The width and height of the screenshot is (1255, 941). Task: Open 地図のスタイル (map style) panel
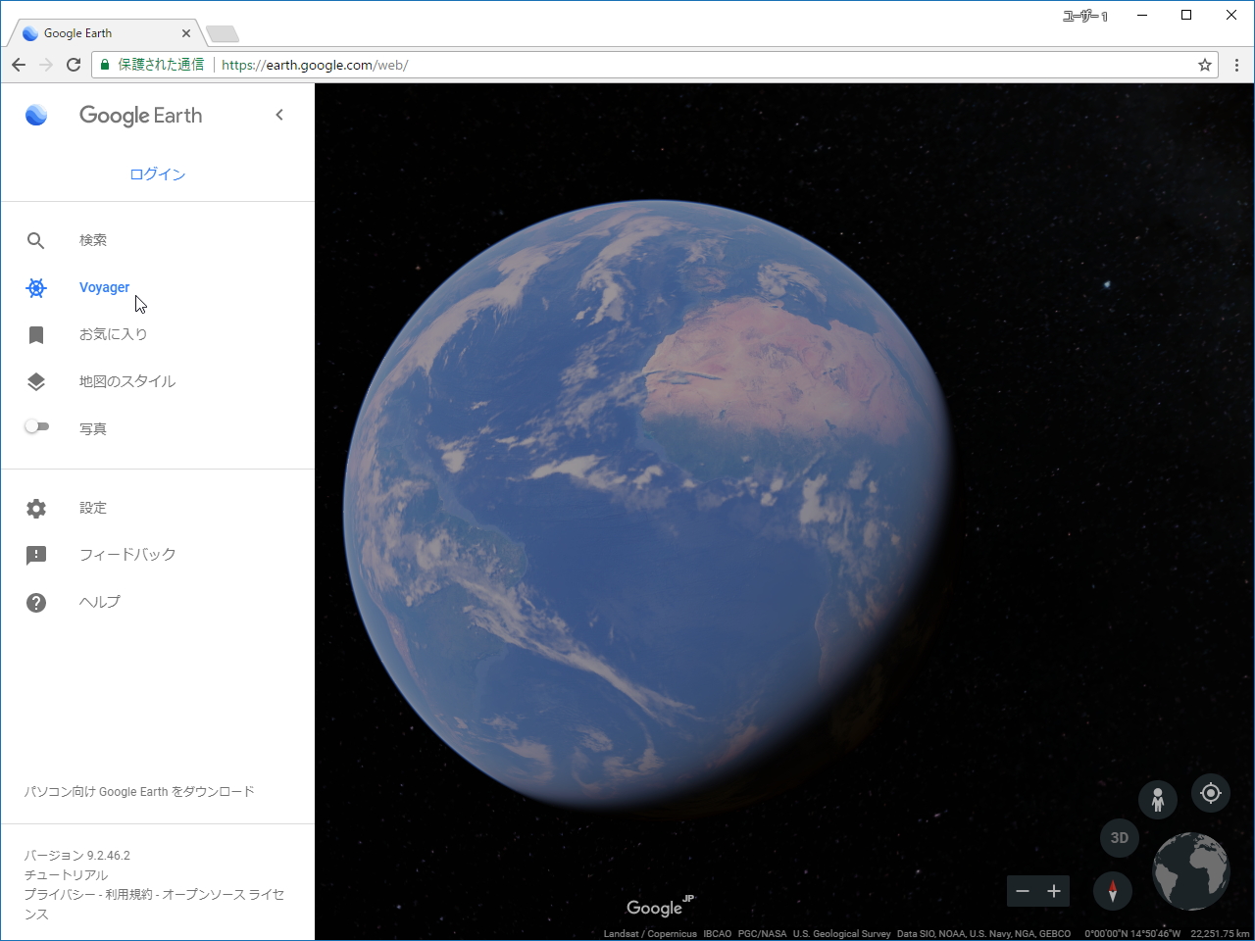127,381
